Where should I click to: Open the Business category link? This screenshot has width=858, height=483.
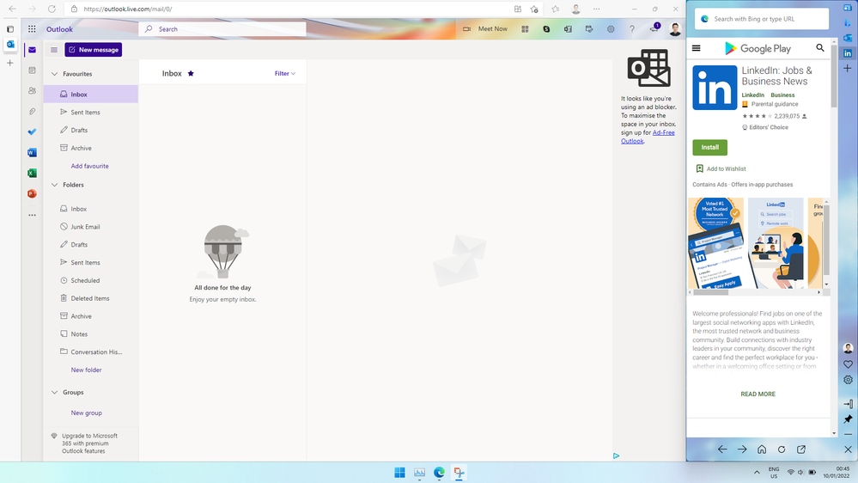pos(782,95)
